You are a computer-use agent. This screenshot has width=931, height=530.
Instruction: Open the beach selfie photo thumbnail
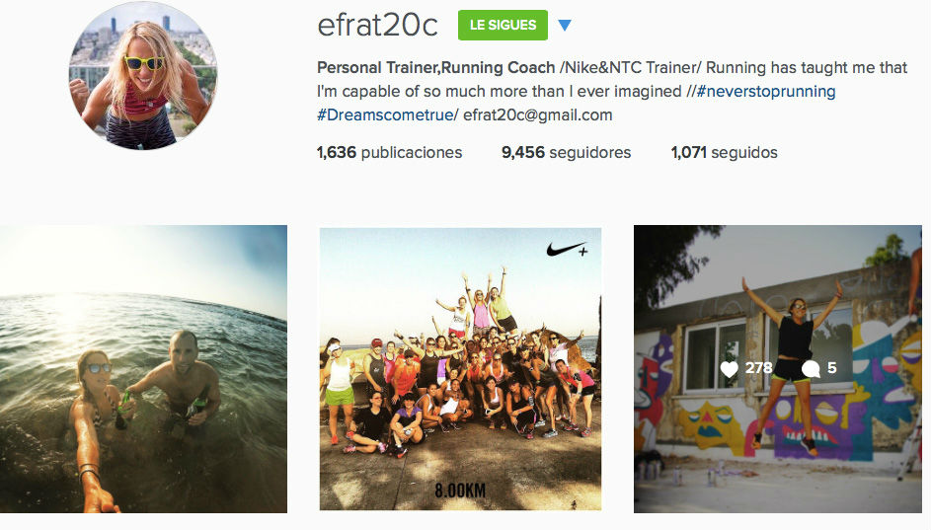[x=144, y=368]
